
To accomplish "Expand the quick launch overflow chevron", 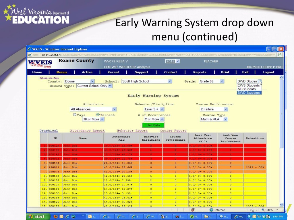I will tap(82, 216).
